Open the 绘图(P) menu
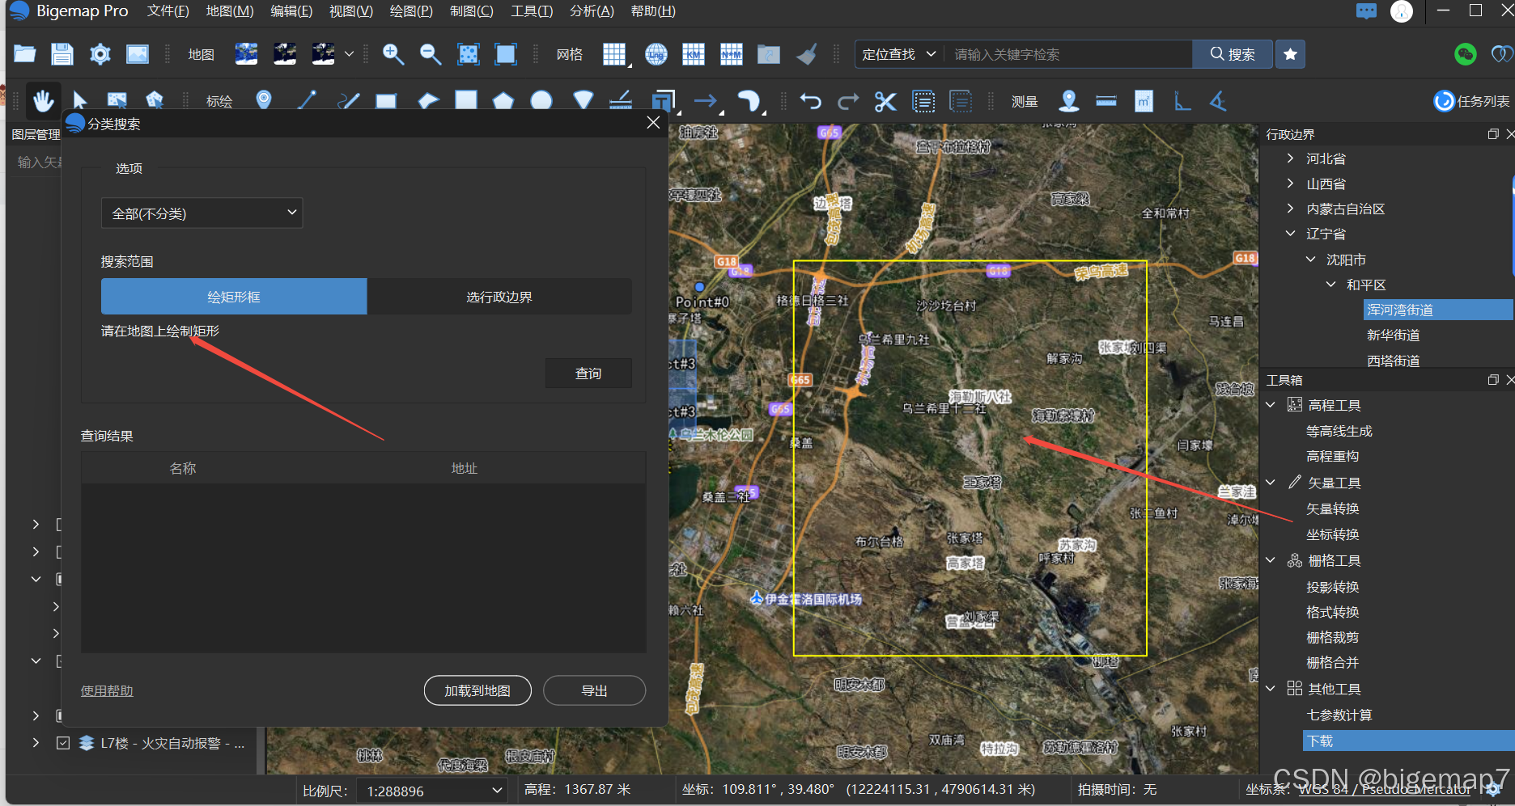This screenshot has width=1515, height=806. point(411,11)
